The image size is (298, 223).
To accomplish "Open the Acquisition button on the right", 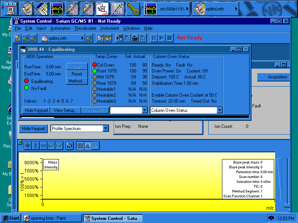I will point(274,77).
